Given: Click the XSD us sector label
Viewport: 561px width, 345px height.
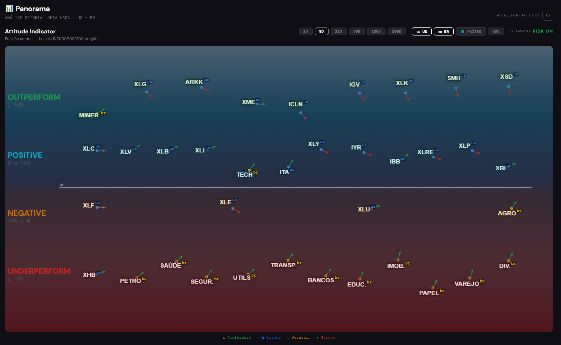Looking at the screenshot, I should coord(509,76).
